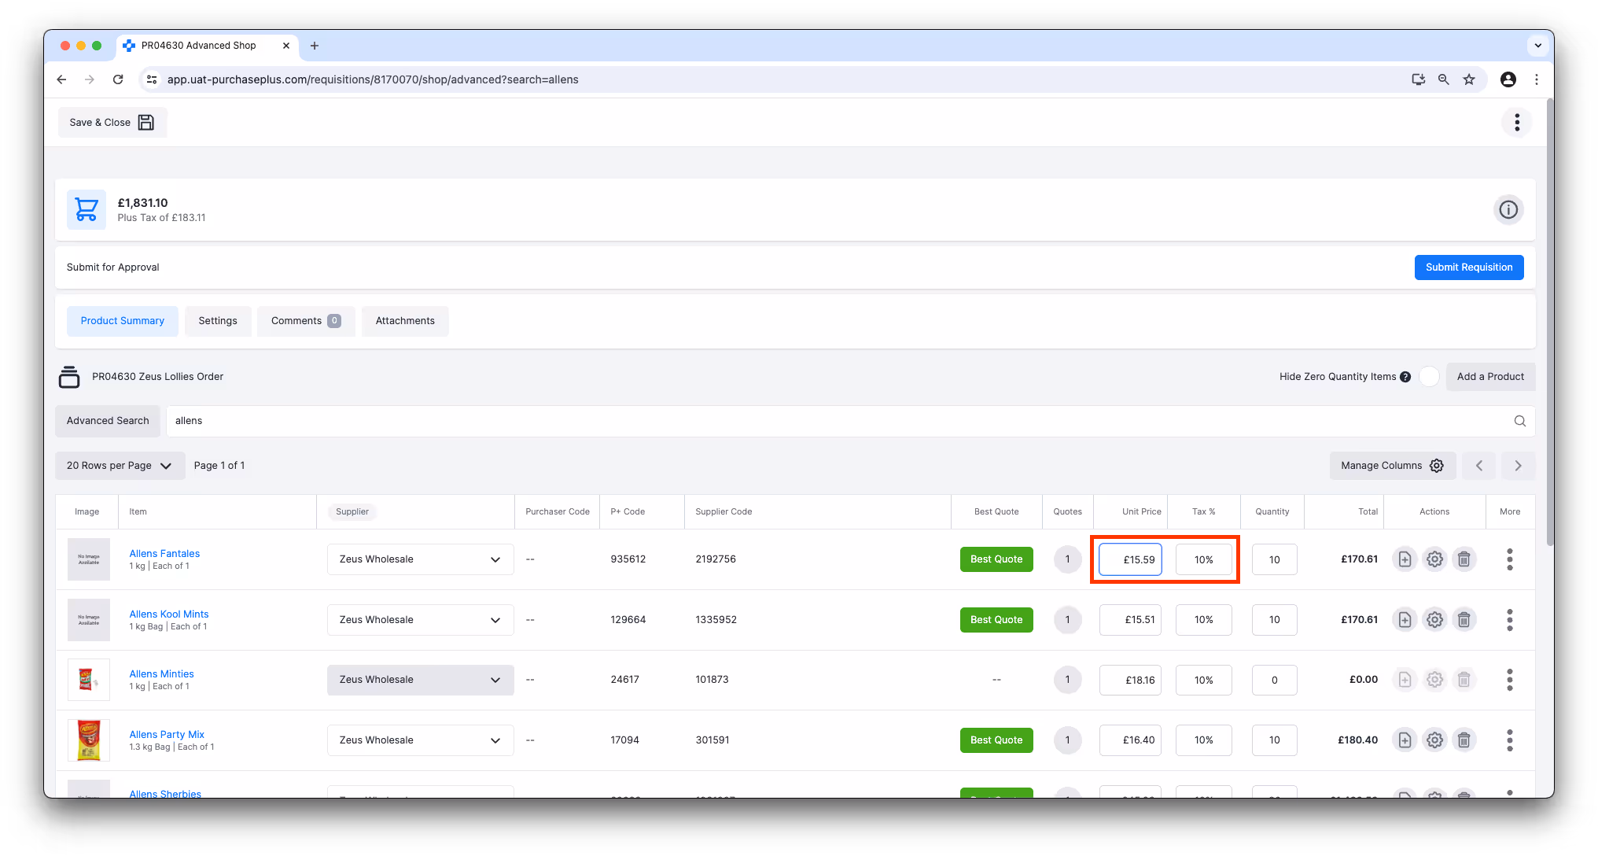The image size is (1598, 856).
Task: Click the trash icon for Allens Fantales
Action: click(x=1464, y=559)
